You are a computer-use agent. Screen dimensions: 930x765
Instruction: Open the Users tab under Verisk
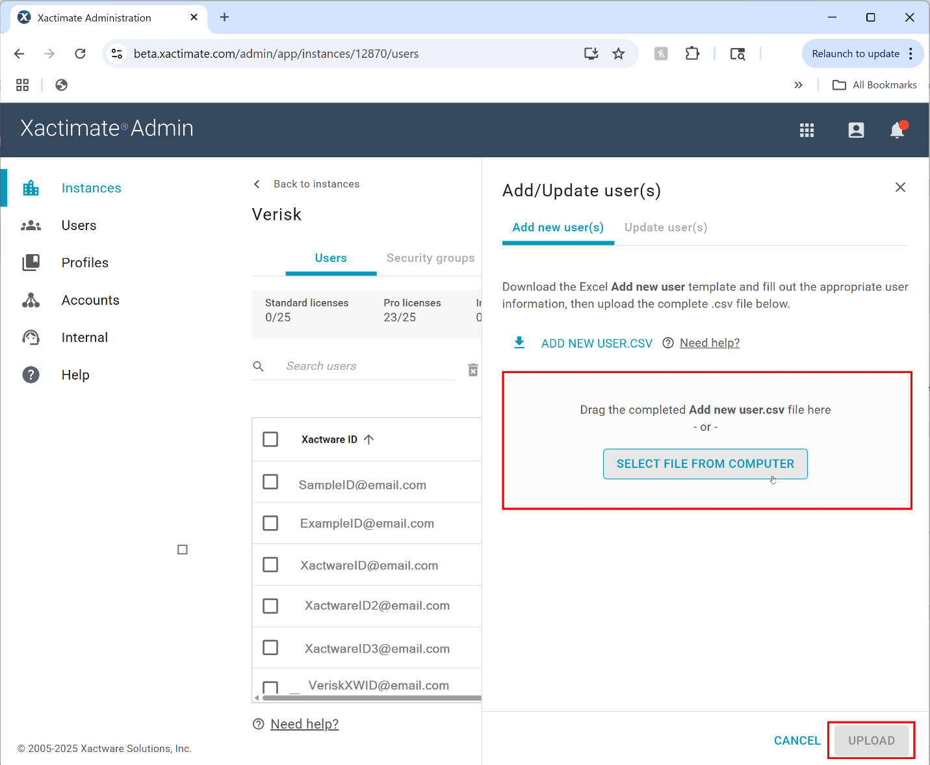[x=331, y=258]
